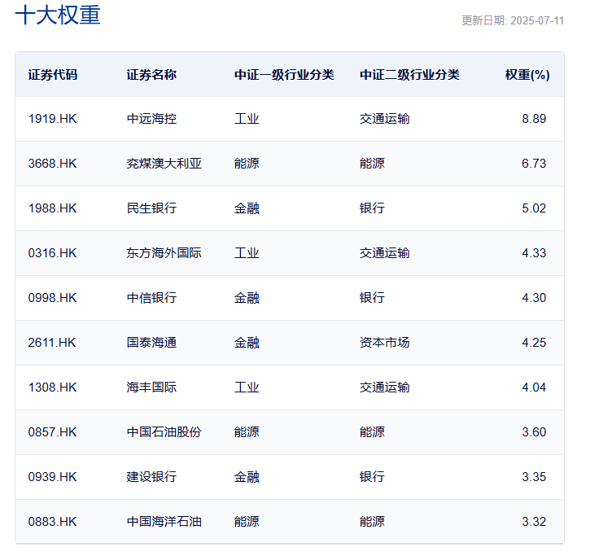Select the name 东方海外国际
Image resolution: width=599 pixels, height=556 pixels.
tap(164, 253)
